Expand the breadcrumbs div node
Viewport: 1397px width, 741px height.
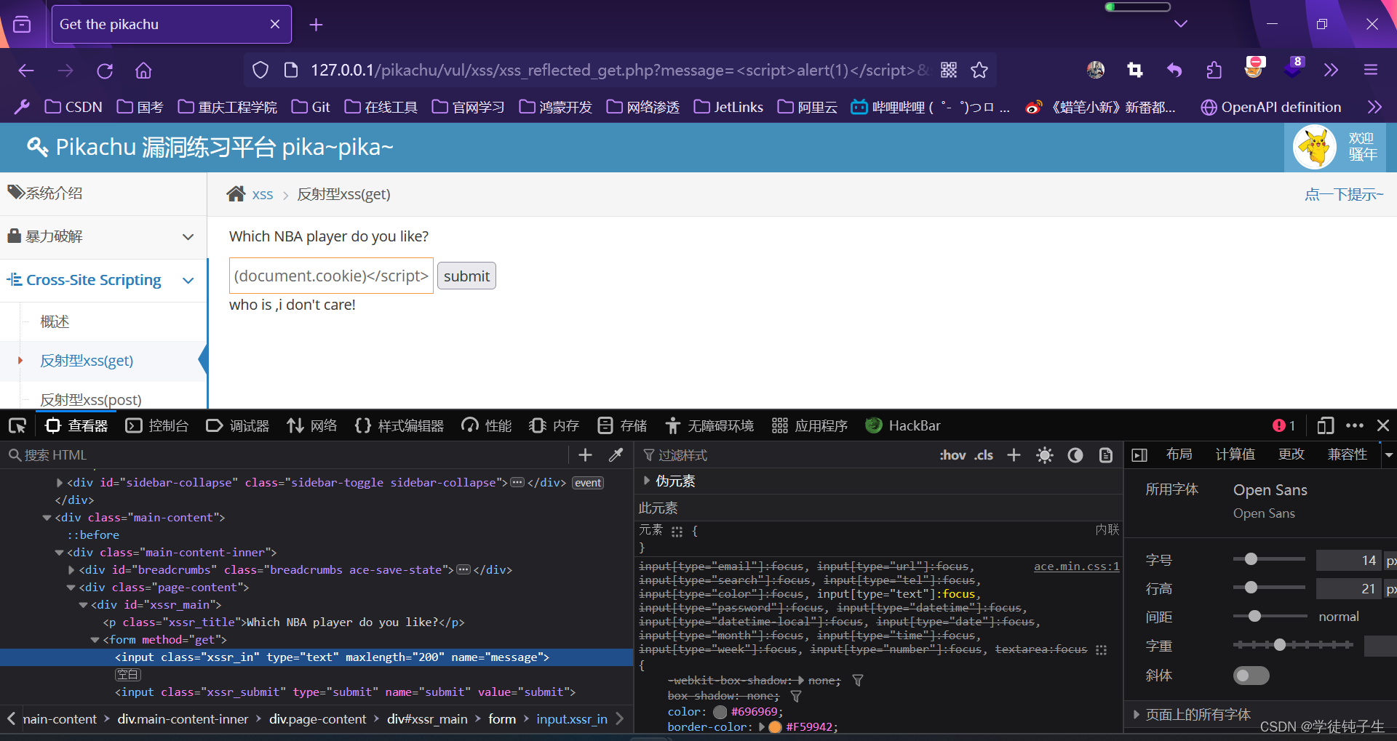pos(71,569)
